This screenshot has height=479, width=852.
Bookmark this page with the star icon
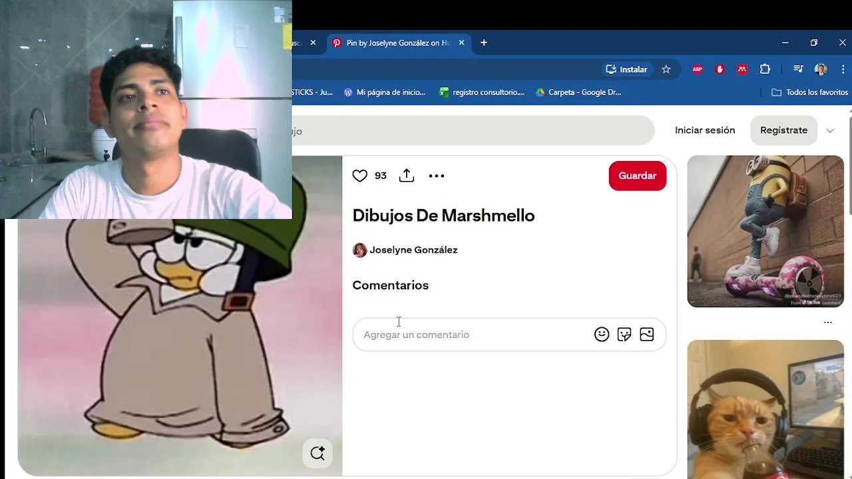point(666,69)
